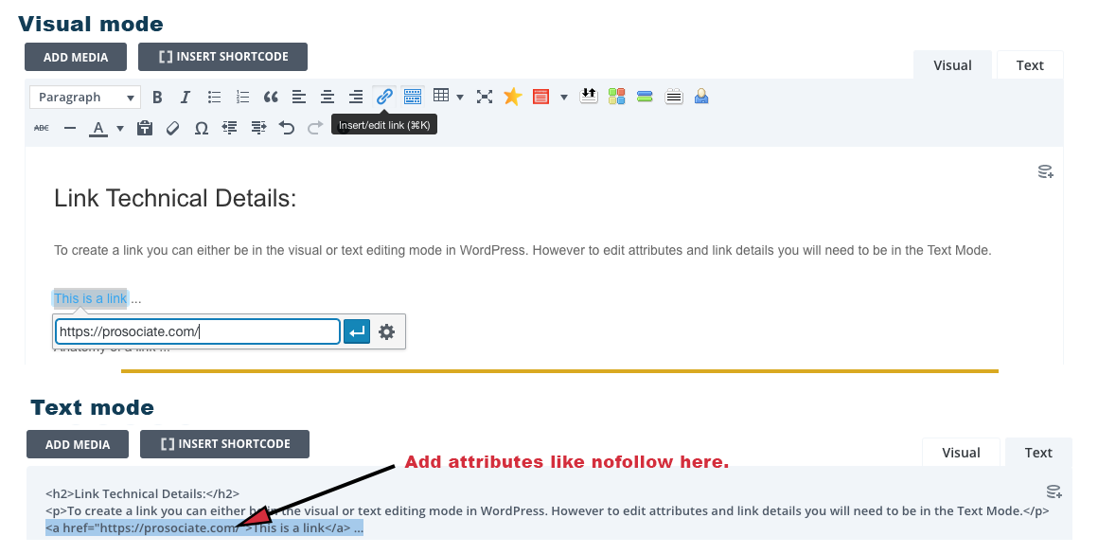Image resolution: width=1098 pixels, height=554 pixels.
Task: Click the lower Insert Shortcode button
Action: (224, 444)
